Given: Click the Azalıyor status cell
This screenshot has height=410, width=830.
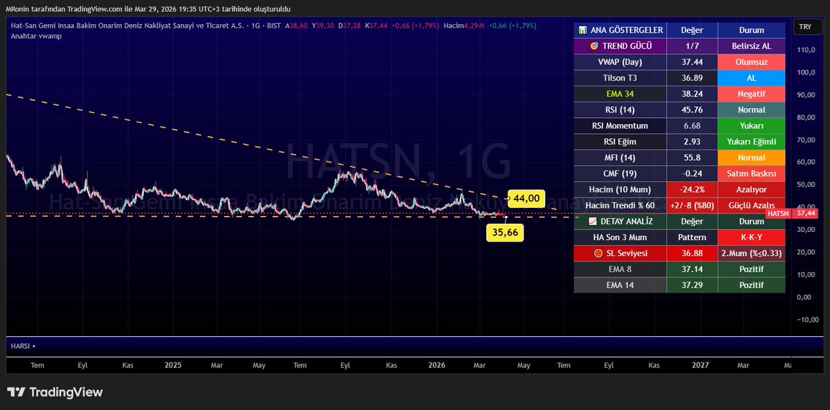Looking at the screenshot, I should pyautogui.click(x=751, y=189).
